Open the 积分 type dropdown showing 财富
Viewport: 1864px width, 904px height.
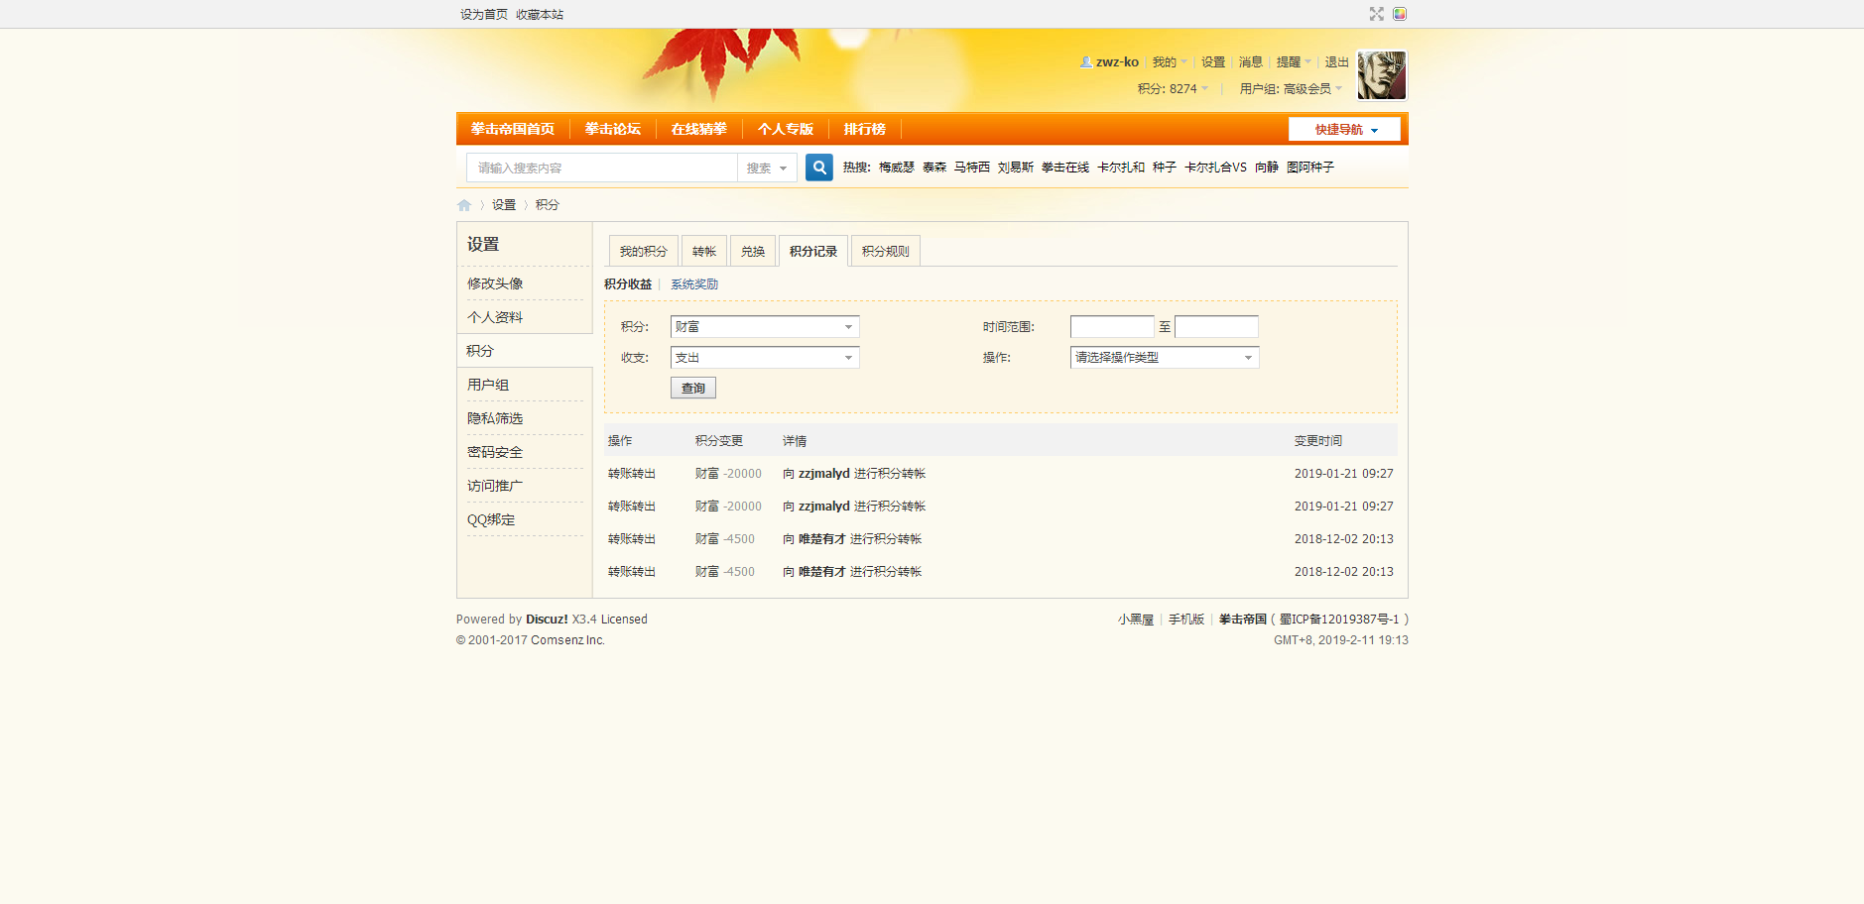765,326
